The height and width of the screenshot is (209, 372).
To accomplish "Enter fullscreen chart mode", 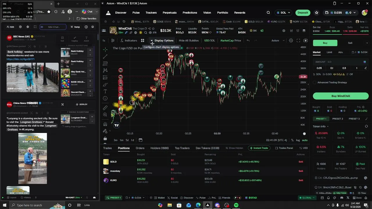I will point(298,41).
